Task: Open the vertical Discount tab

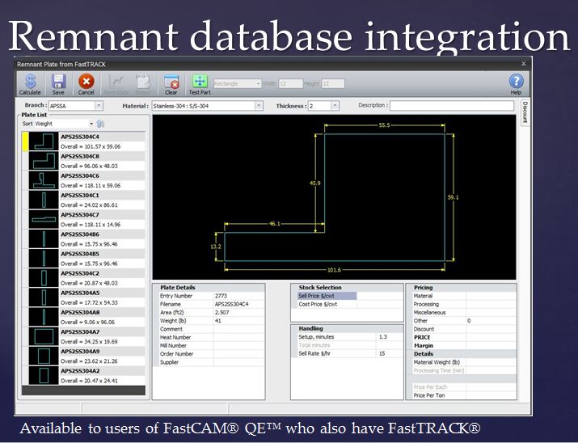Action: point(525,112)
